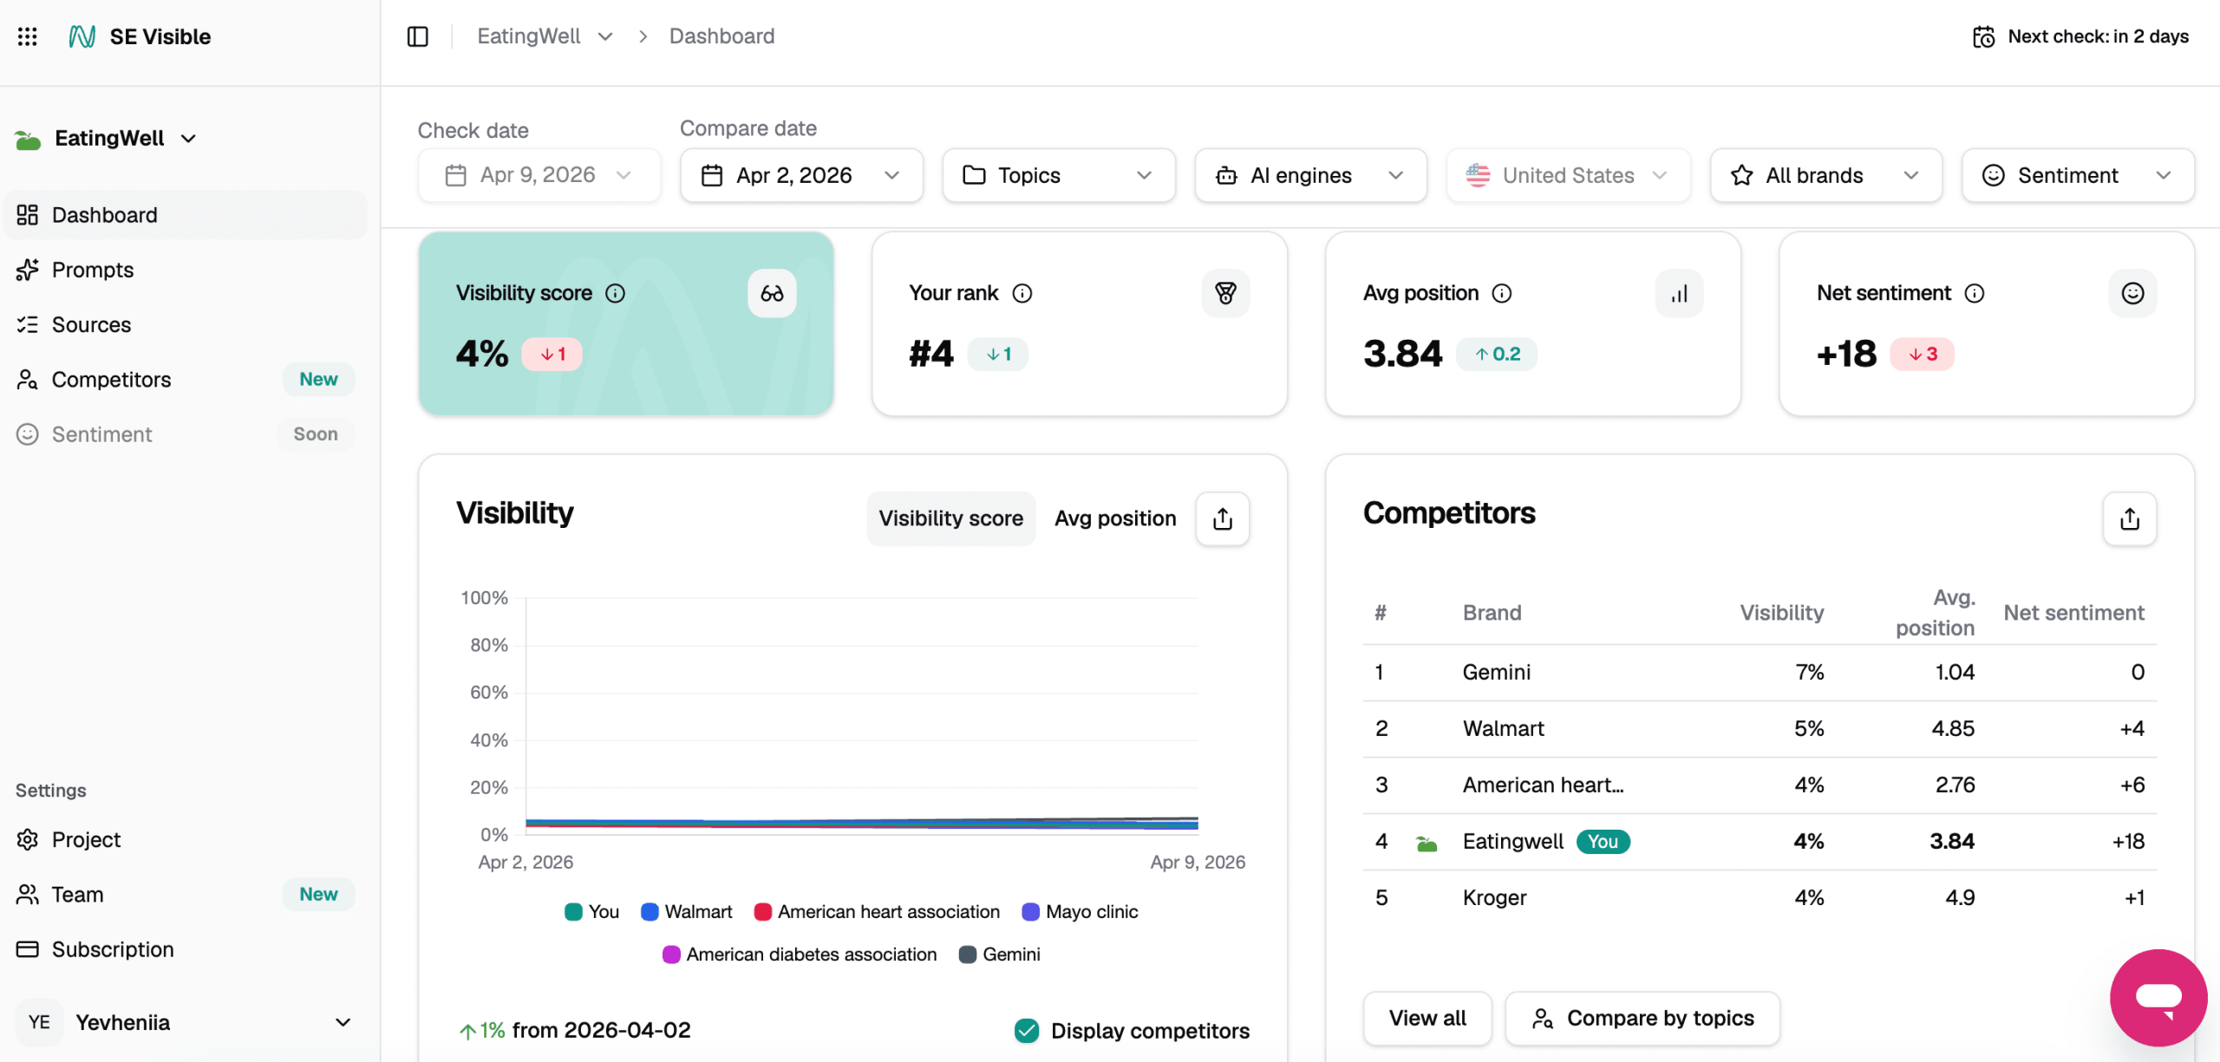2220x1062 pixels.
Task: Uncheck Display competitors checkbox
Action: click(1027, 1030)
